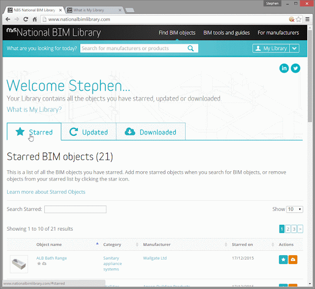The width and height of the screenshot is (315, 289).
Task: Download ALB Bath Range with orange cloud button
Action: [x=293, y=260]
